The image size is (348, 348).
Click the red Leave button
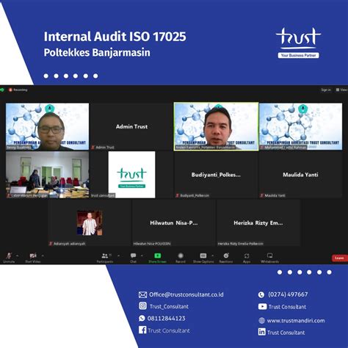point(339,258)
